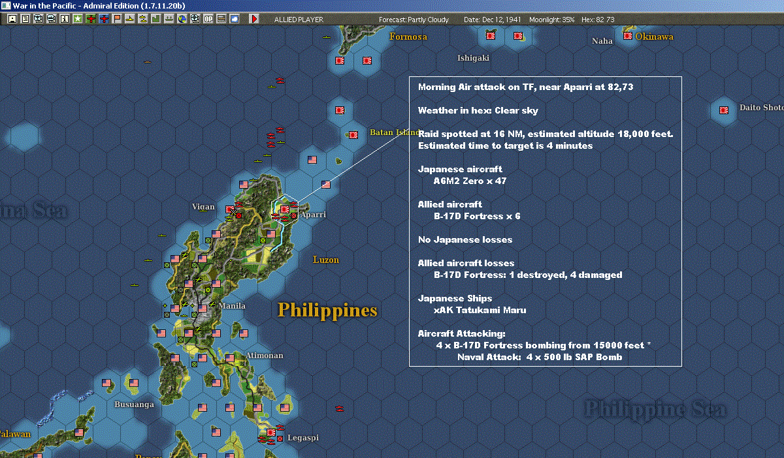
Task: Select Japanese flag base at Daito Shoto
Action: point(724,110)
